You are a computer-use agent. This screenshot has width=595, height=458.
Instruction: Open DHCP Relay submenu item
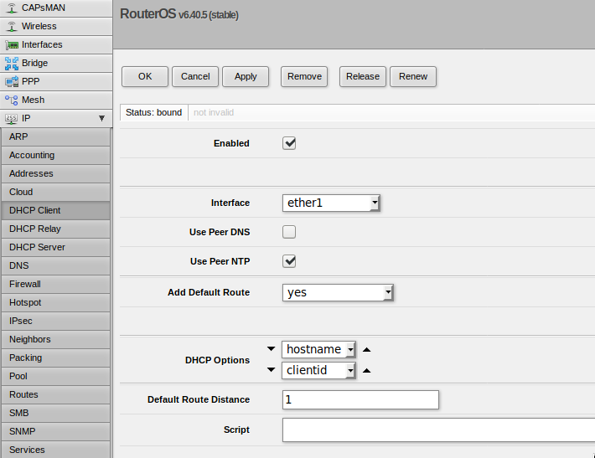pyautogui.click(x=56, y=229)
